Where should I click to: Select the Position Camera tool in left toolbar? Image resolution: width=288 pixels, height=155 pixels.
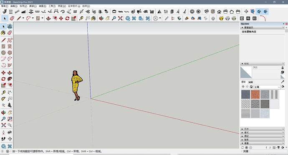click(x=3, y=133)
